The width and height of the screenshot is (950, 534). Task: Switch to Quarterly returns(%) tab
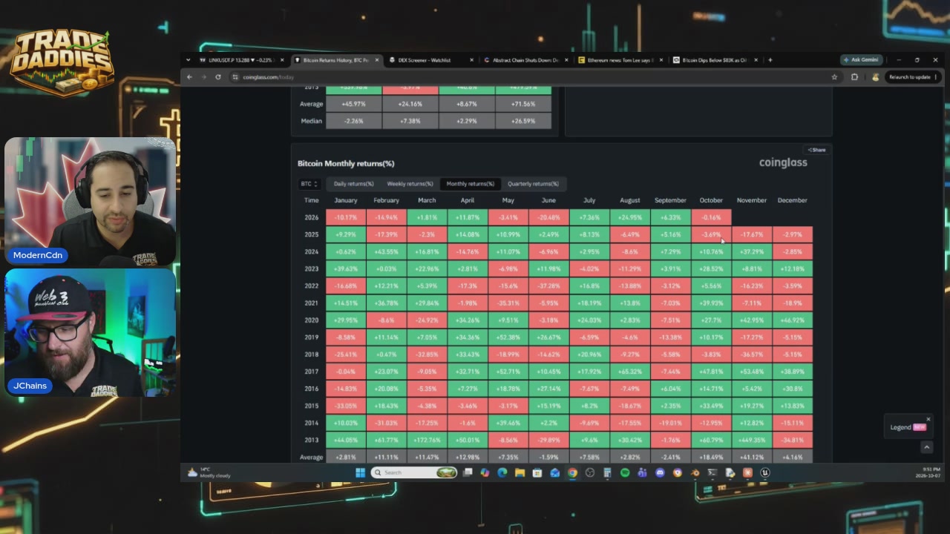(533, 184)
